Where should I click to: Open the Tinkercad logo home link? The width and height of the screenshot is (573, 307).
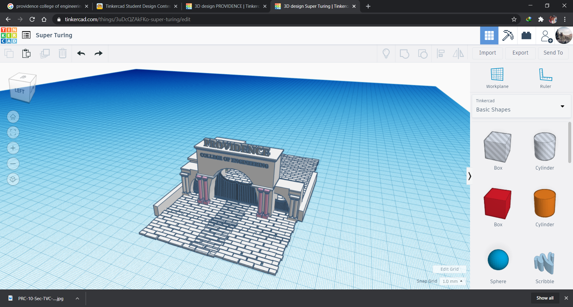click(x=9, y=35)
